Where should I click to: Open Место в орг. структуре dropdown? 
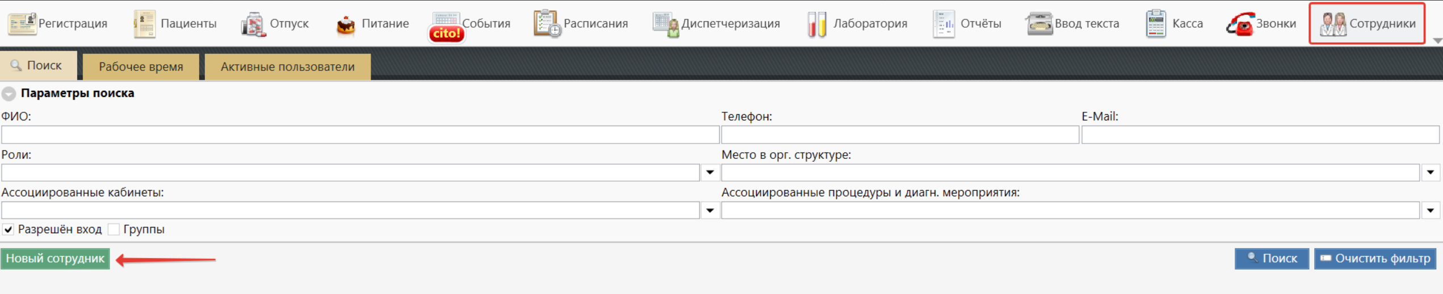[x=1430, y=173]
